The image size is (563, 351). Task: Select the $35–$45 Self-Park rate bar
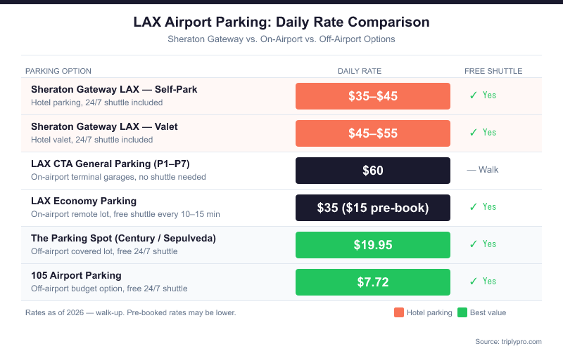373,96
